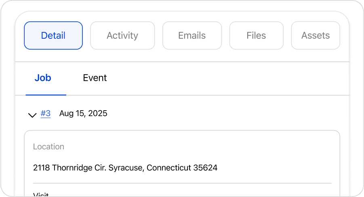This screenshot has width=364, height=197.
Task: Open the Detail tab
Action: click(53, 36)
